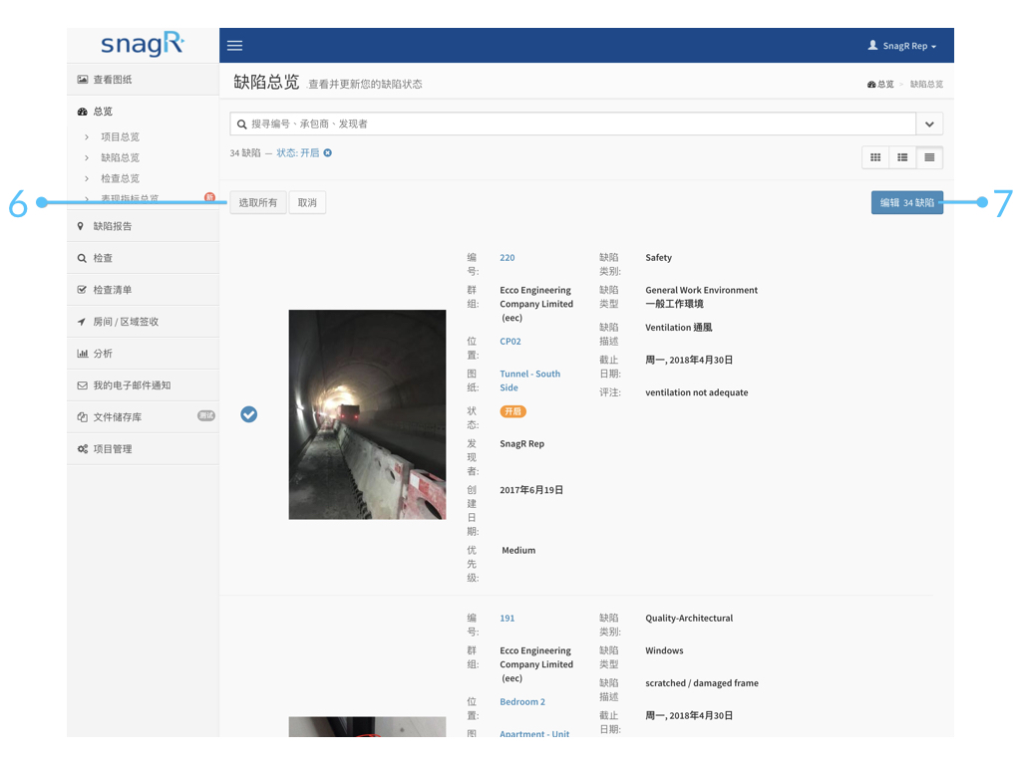Click the 测试 badge on 文件储存库

click(206, 415)
